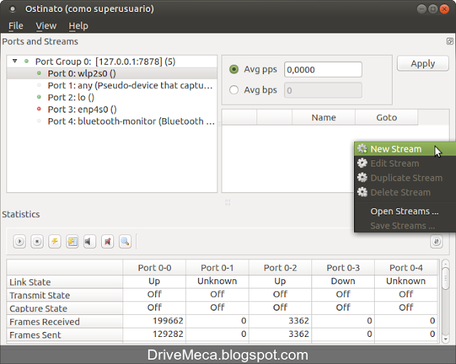Clear selected port statistics lightning icon
The width and height of the screenshot is (456, 364).
pos(55,241)
